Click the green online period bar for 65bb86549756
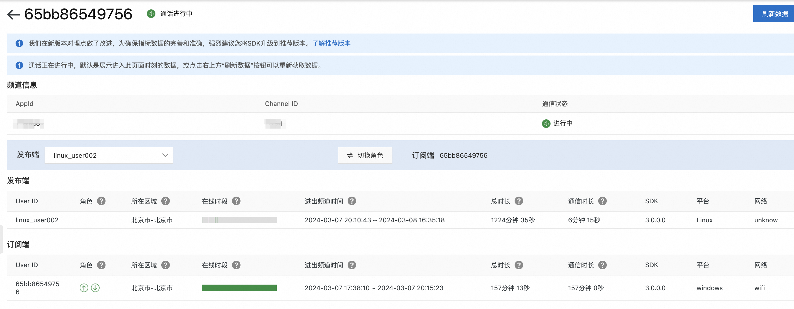The height and width of the screenshot is (309, 794). point(239,288)
